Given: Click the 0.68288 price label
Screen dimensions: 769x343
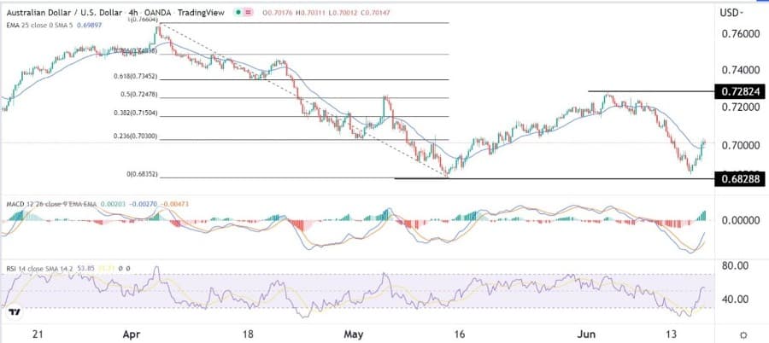Looking at the screenshot, I should click(x=740, y=179).
